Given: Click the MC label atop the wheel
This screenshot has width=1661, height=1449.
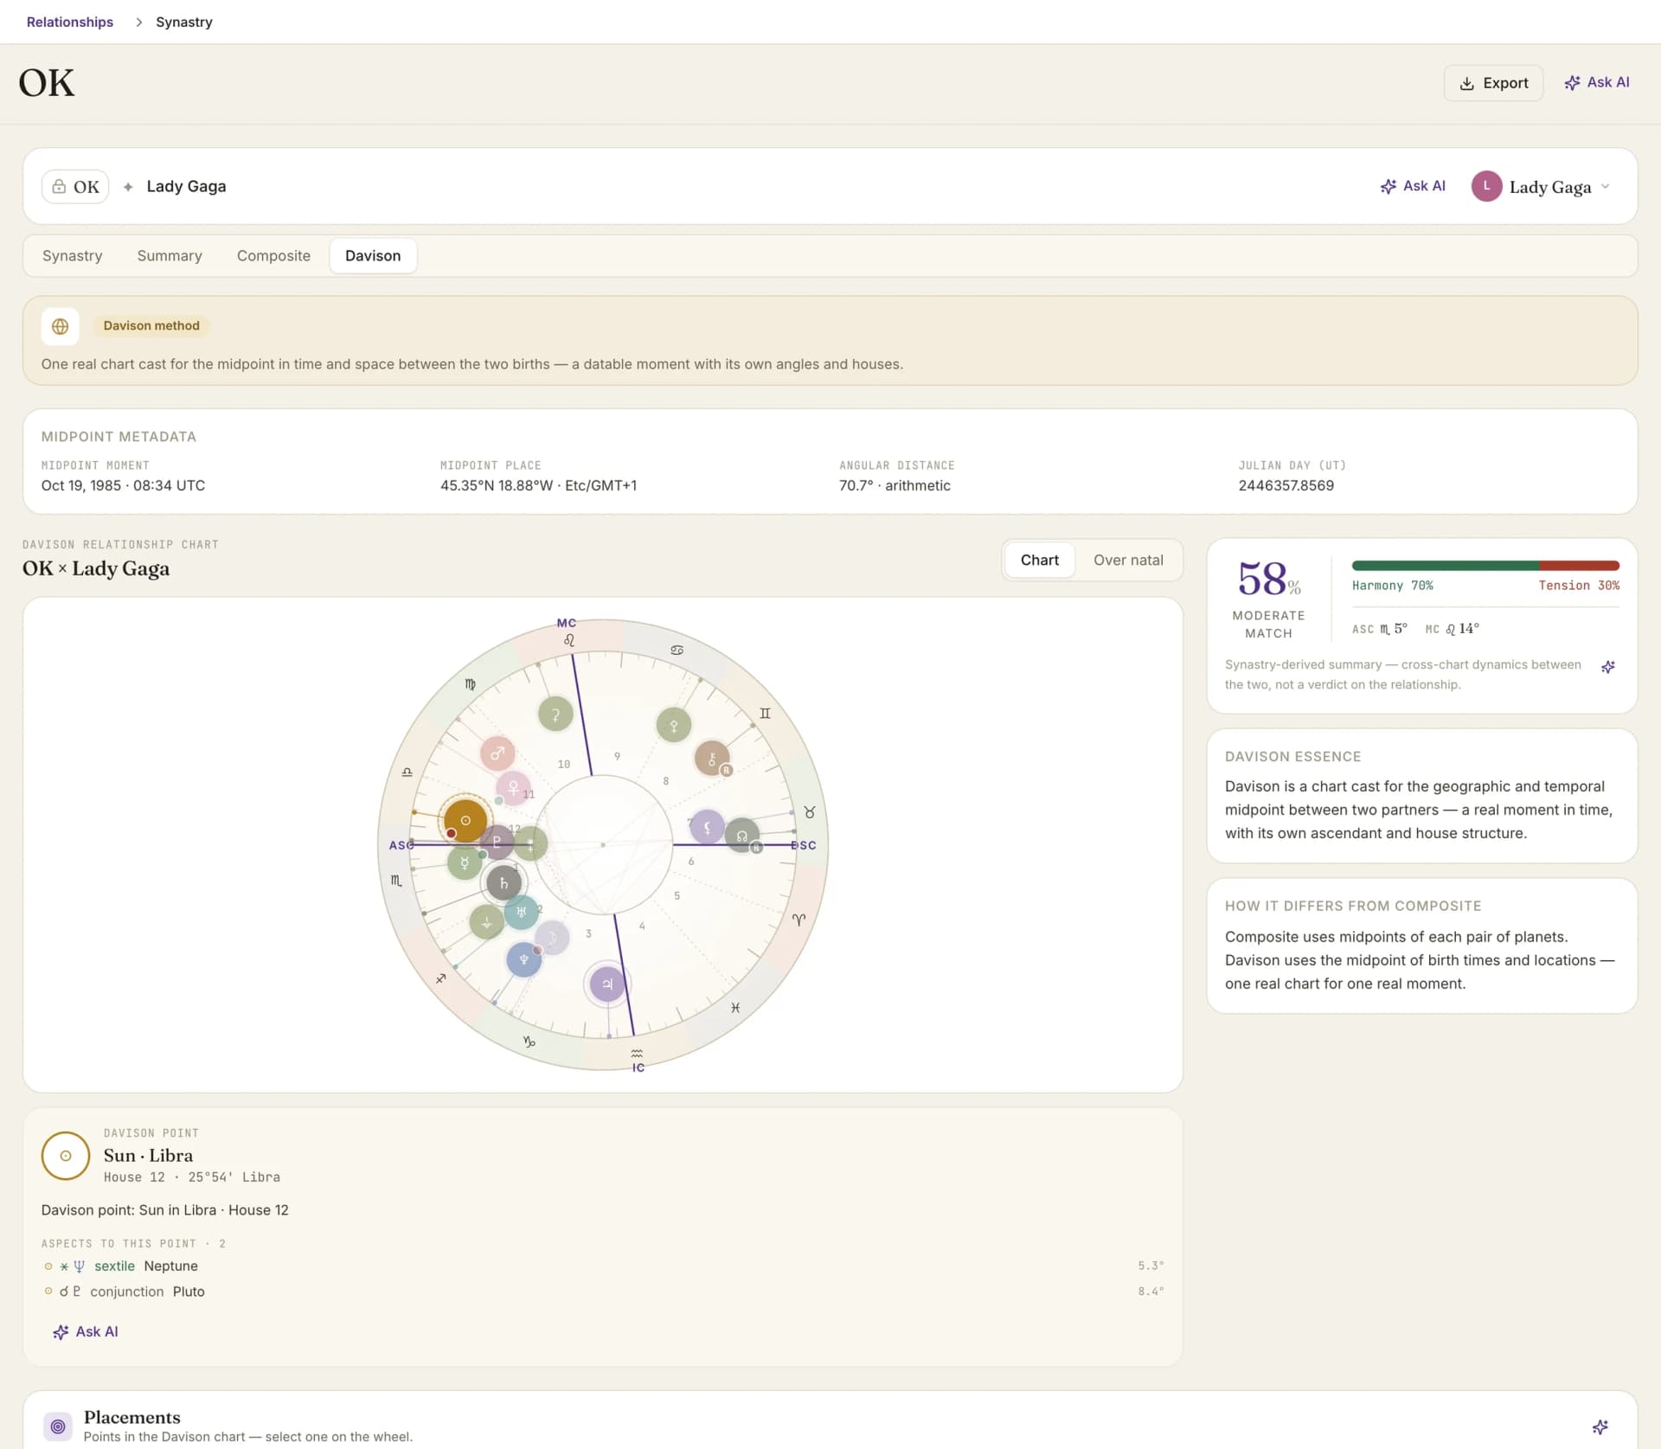Looking at the screenshot, I should pyautogui.click(x=567, y=623).
